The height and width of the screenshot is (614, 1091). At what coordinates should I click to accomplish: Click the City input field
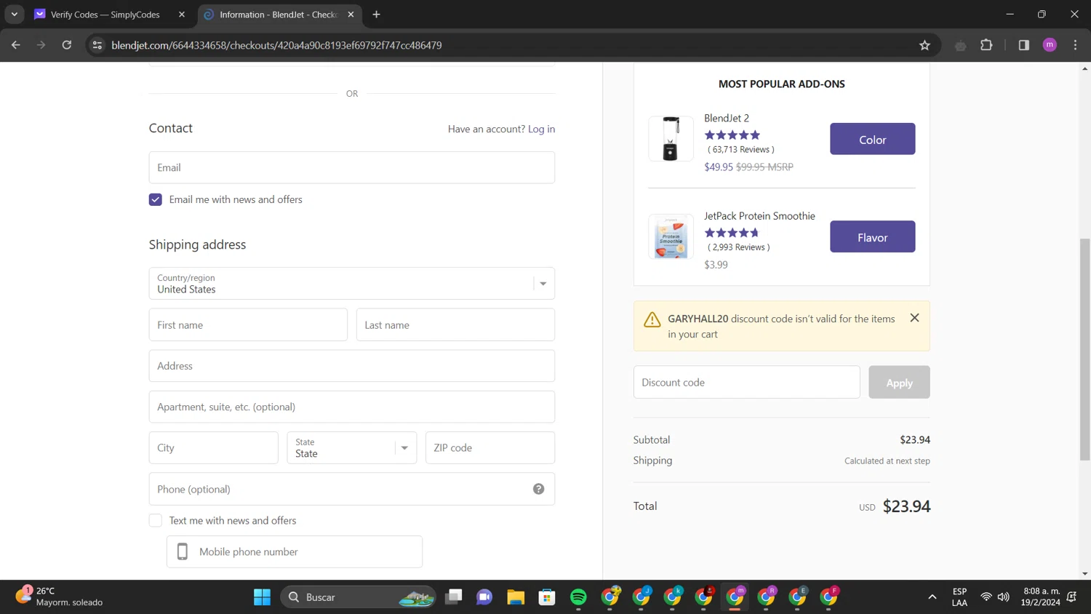click(x=214, y=447)
